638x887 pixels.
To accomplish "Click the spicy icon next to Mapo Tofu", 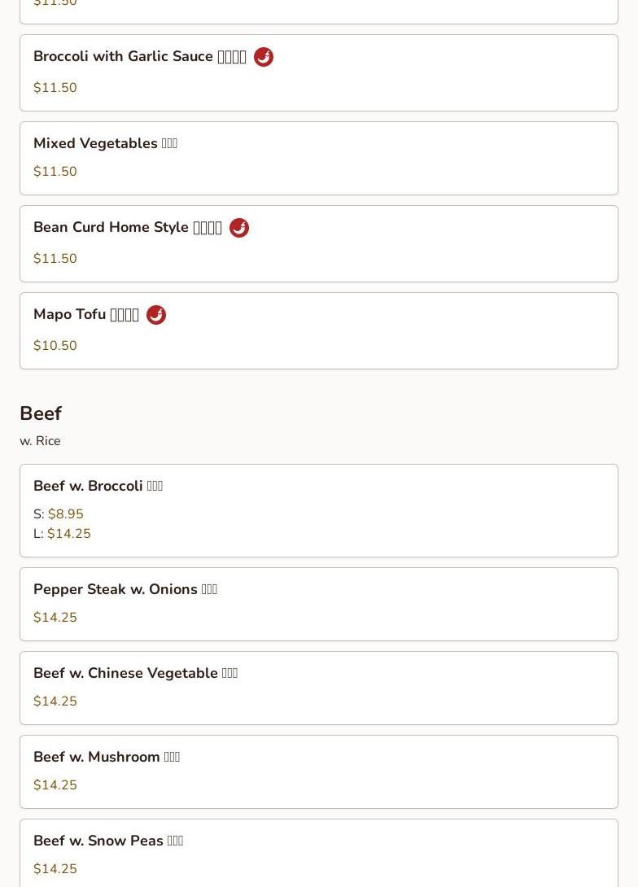I will (x=155, y=315).
